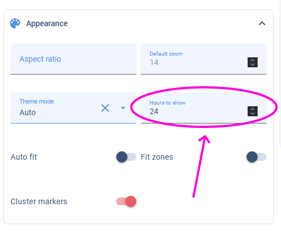Enable the Auto fit switch

[126, 157]
